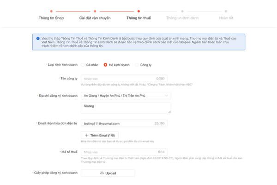Click the Cài đặt vận chuyển step label
The height and width of the screenshot is (185, 277).
(95, 18)
